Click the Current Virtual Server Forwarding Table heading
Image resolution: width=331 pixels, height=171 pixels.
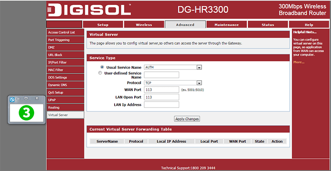point(130,129)
